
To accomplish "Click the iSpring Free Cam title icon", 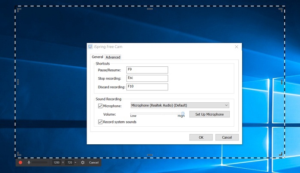I will pyautogui.click(x=90, y=47).
